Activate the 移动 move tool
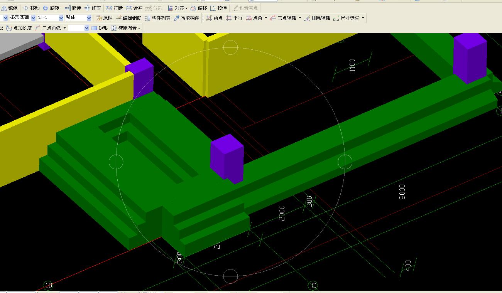 [x=31, y=8]
